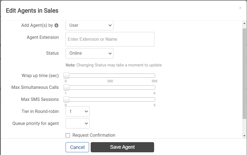Click the scrollbar down arrow
247x155 pixels.
click(x=244, y=136)
